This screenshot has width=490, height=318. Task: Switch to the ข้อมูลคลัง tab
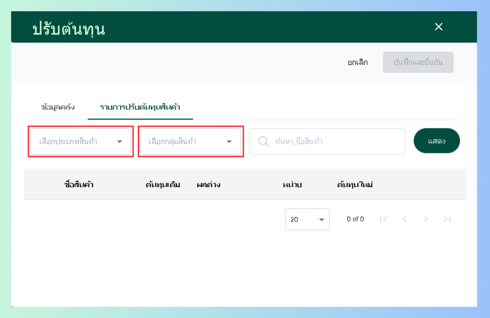tap(58, 107)
